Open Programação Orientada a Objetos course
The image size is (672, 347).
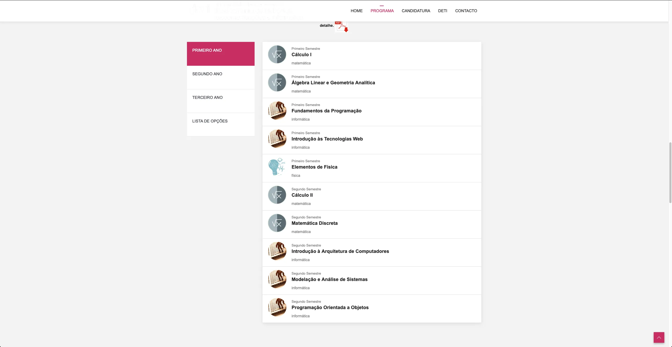[330, 308]
